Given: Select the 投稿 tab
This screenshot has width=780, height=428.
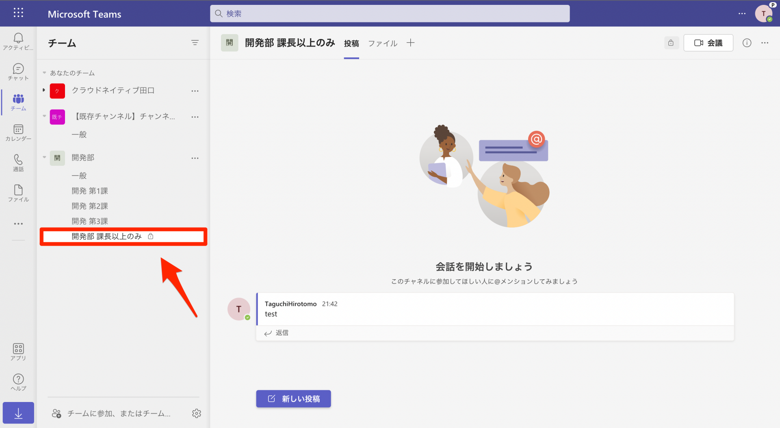Looking at the screenshot, I should click(351, 43).
